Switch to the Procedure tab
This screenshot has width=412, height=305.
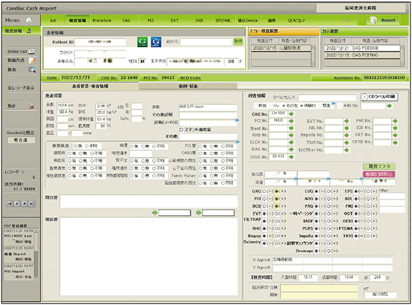pos(102,21)
